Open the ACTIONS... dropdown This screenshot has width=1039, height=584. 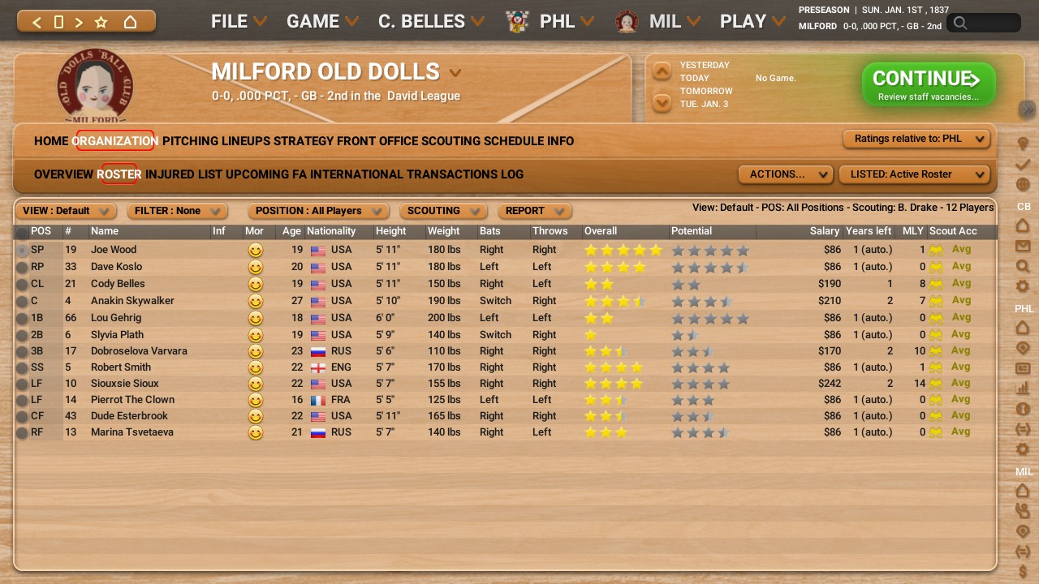(786, 174)
